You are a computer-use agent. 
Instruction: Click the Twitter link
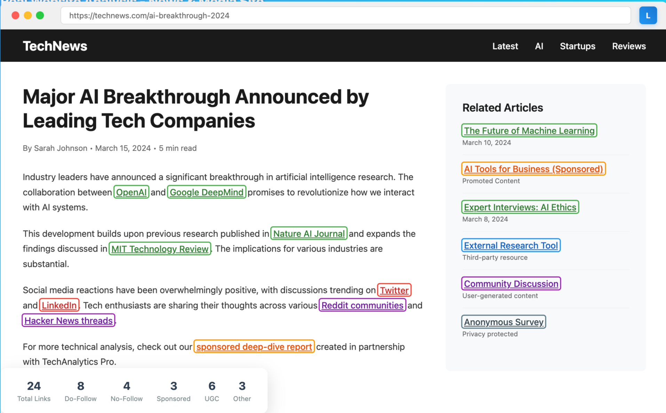click(x=394, y=290)
